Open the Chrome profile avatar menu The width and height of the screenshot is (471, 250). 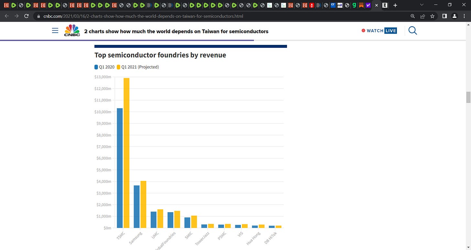coord(455,16)
